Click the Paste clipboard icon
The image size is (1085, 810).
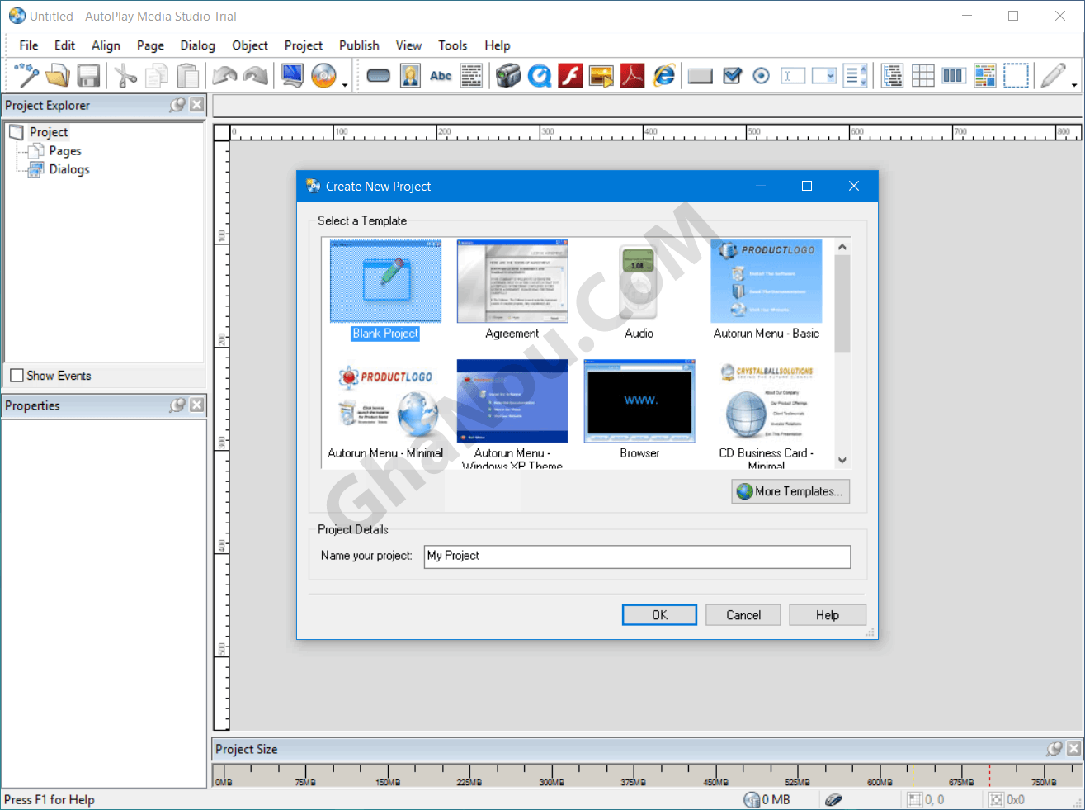click(188, 76)
